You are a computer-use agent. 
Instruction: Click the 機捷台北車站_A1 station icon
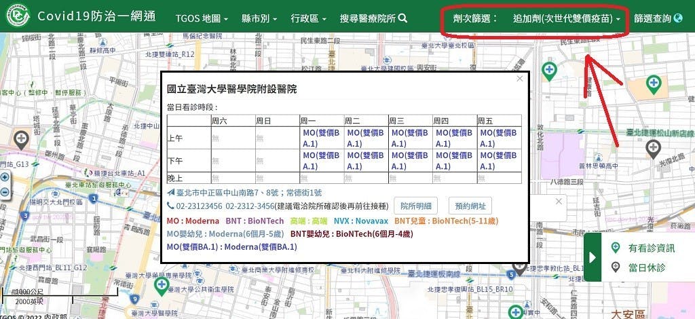[88, 172]
